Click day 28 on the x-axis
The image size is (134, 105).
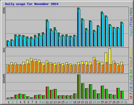coord(114,102)
